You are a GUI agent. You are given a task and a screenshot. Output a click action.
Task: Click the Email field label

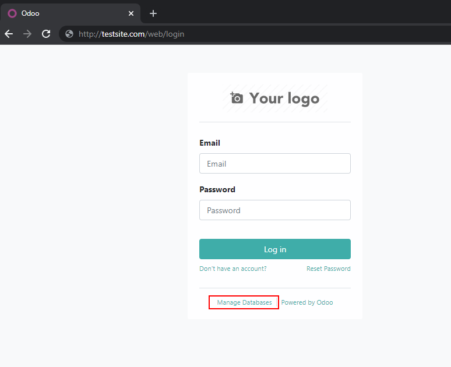[x=210, y=143]
